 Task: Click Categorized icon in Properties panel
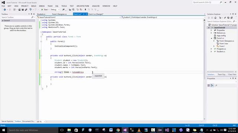(x=209, y=85)
